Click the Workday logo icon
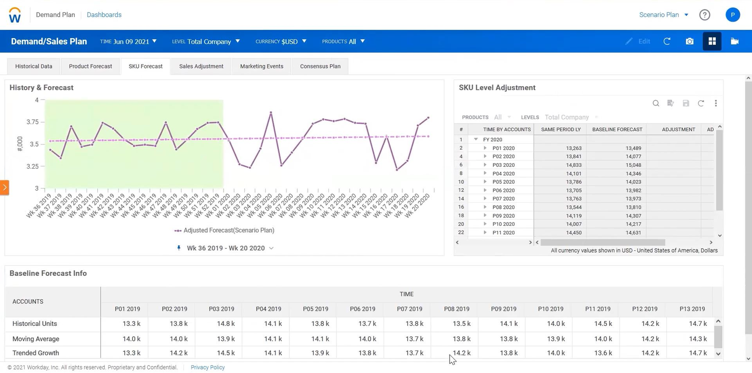This screenshot has height=373, width=752. [15, 15]
